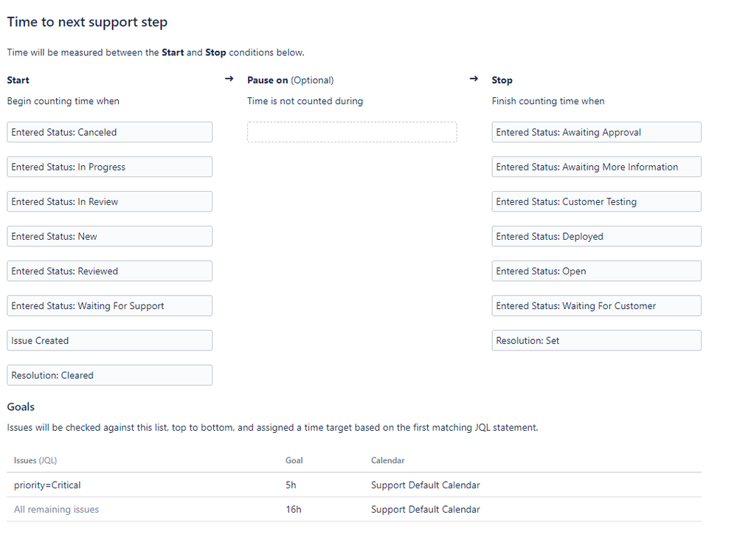Screen dimensions: 737x537
Task: Select the Resolution: Set stop condition
Action: 596,341
